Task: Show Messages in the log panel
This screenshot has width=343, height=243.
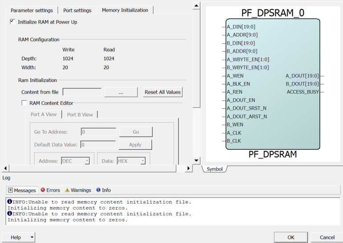Action: pyautogui.click(x=22, y=190)
